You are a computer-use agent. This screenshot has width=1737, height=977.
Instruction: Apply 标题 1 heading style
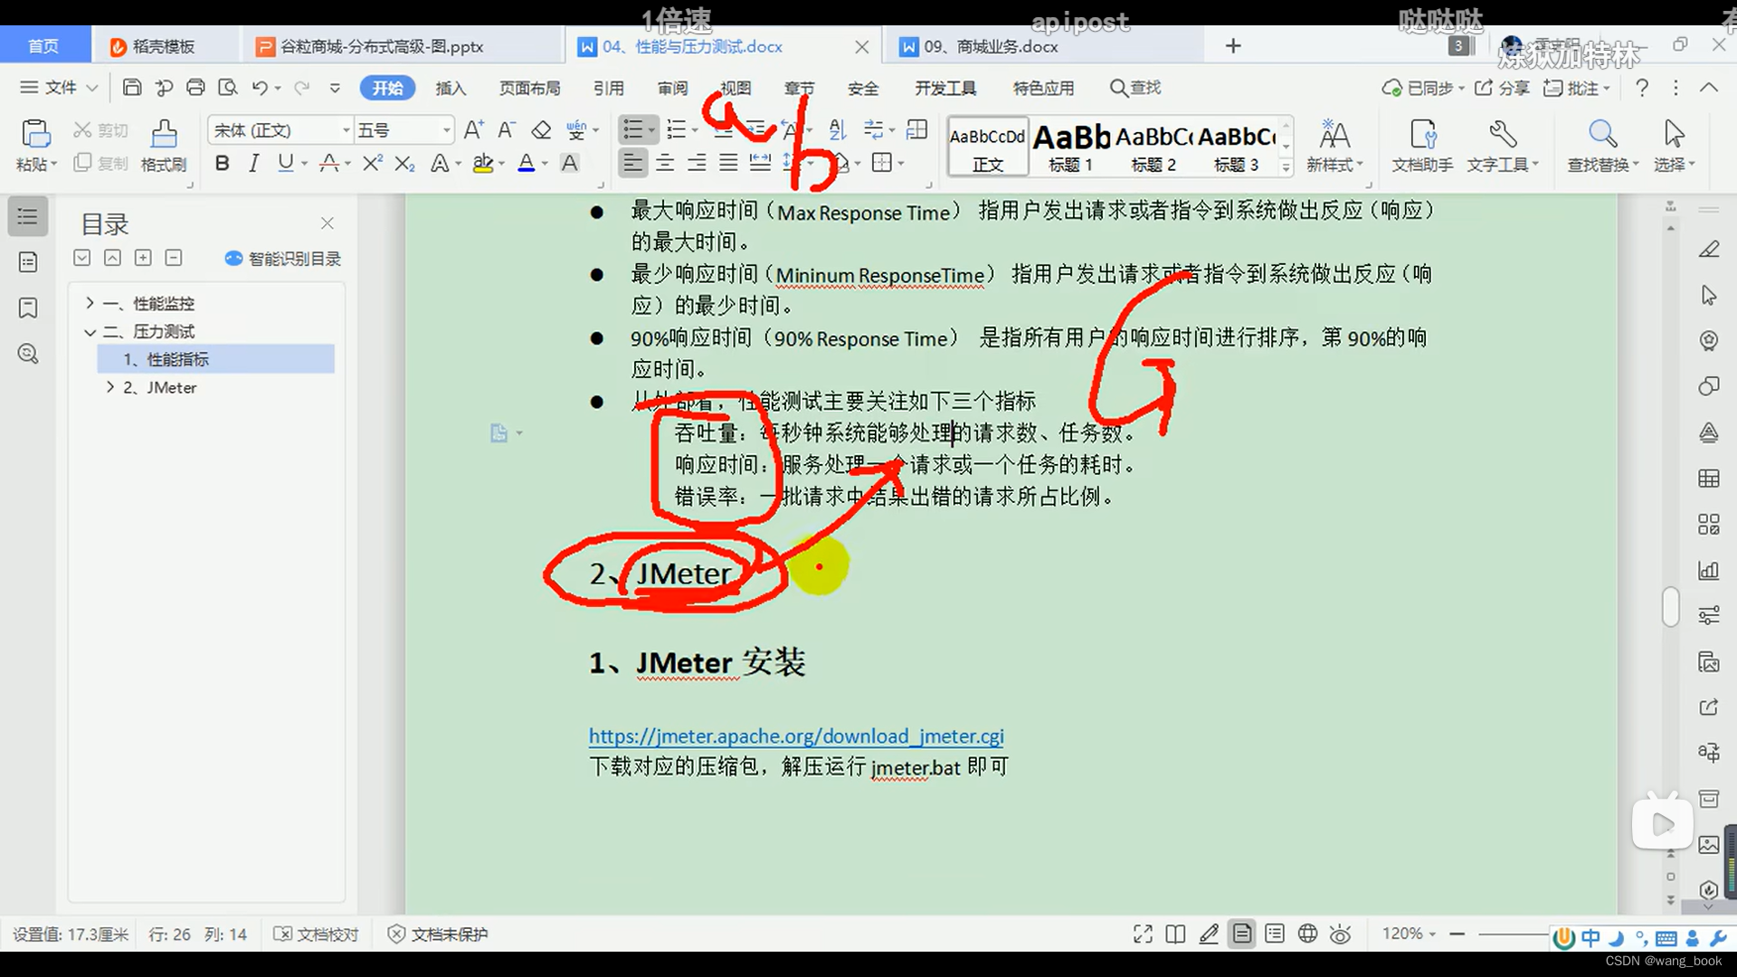point(1071,147)
